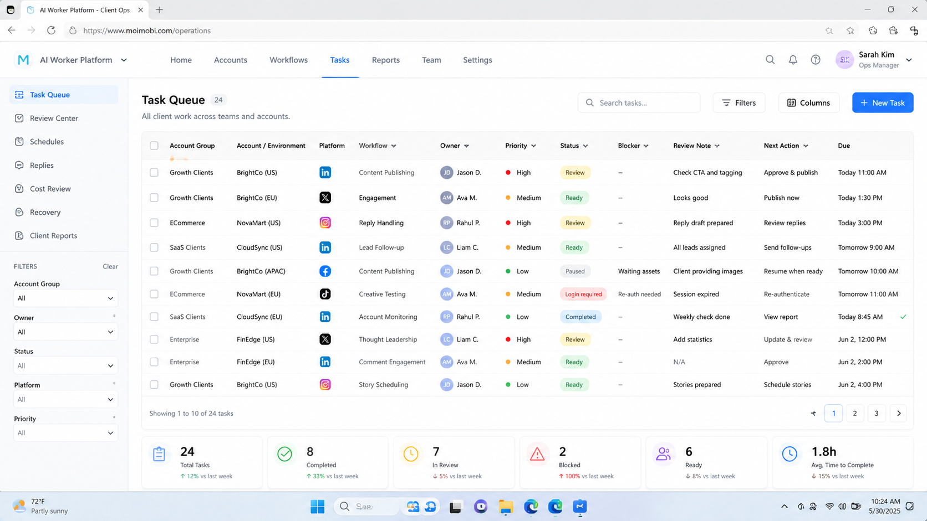Open the Owner filter dropdown in sidebar
Screen dimensions: 927x521
point(65,332)
